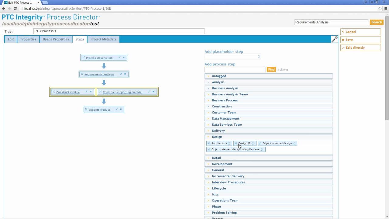Remove Construct module step with its X icon
The width and height of the screenshot is (389, 219).
click(91, 92)
